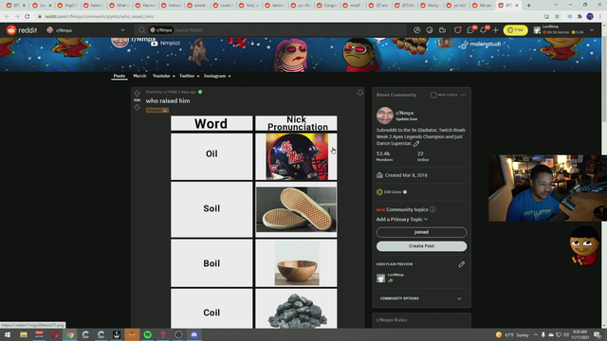This screenshot has height=341, width=607.
Task: Open Mod Tools in About Community
Action: [444, 95]
